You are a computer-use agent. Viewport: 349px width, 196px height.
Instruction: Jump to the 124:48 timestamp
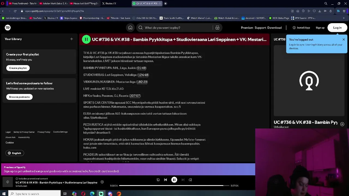(143, 75)
